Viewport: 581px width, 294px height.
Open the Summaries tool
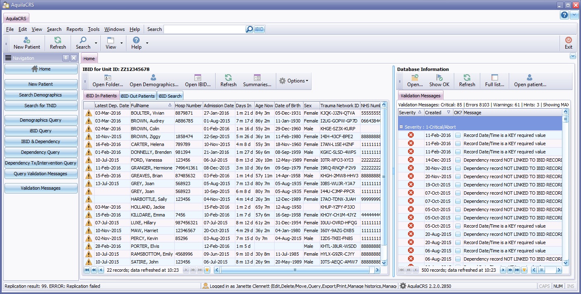click(257, 78)
